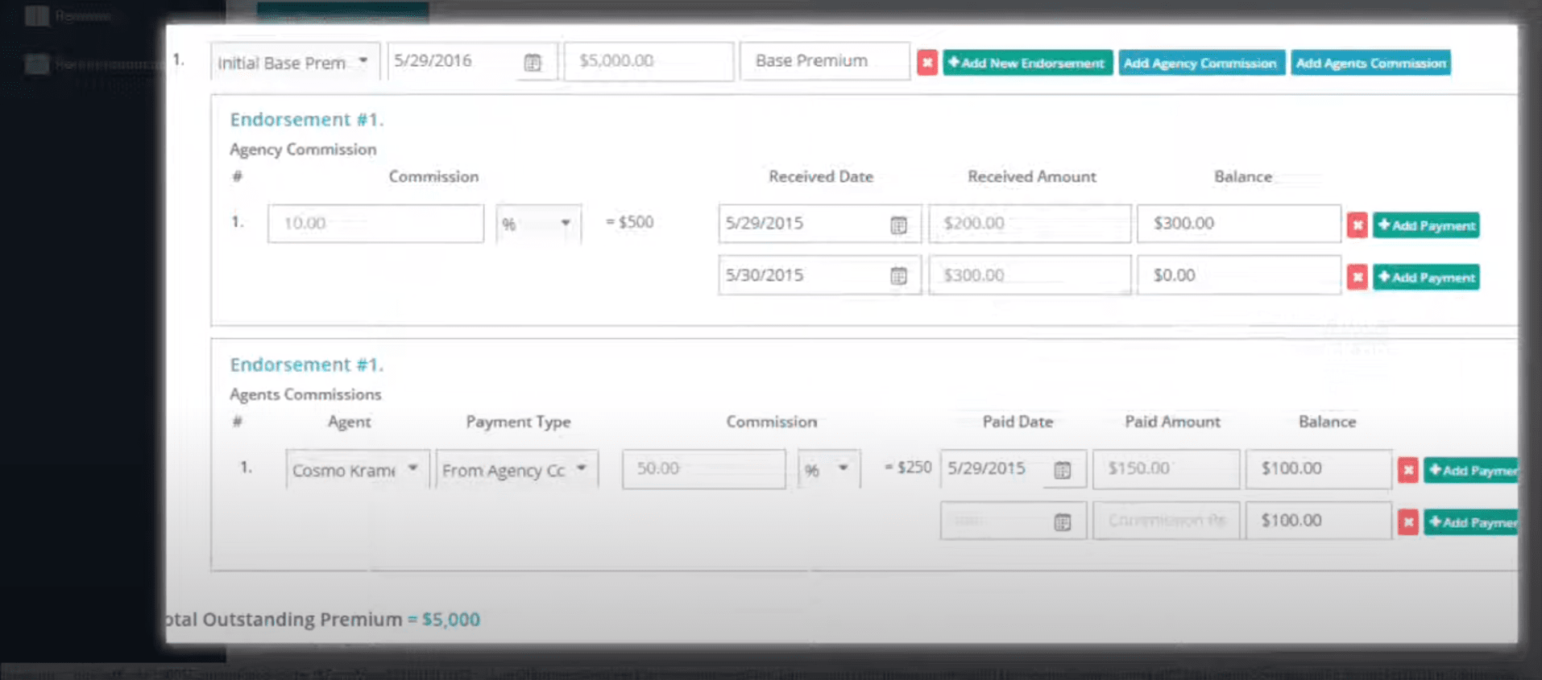Click the Agents Commissions section label
The height and width of the screenshot is (680, 1542).
click(305, 394)
